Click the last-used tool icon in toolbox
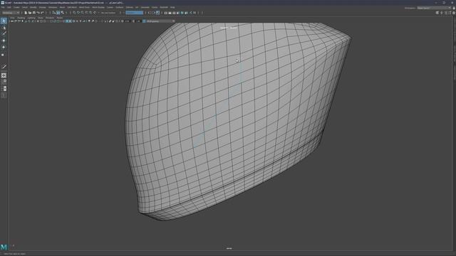 [4, 67]
